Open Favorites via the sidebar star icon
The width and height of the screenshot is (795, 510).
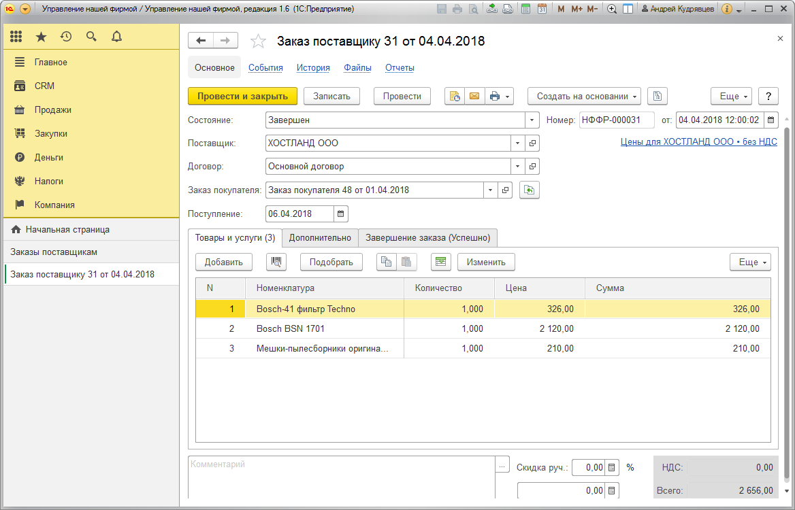point(41,37)
